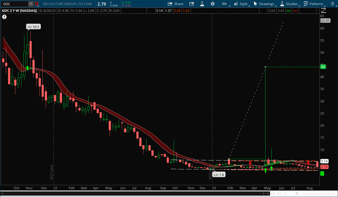Click the GDC 2 Y W [NASDAQ] label
The width and height of the screenshot is (338, 197).
20,10
